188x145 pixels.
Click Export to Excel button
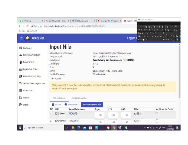pyautogui.click(x=71, y=105)
